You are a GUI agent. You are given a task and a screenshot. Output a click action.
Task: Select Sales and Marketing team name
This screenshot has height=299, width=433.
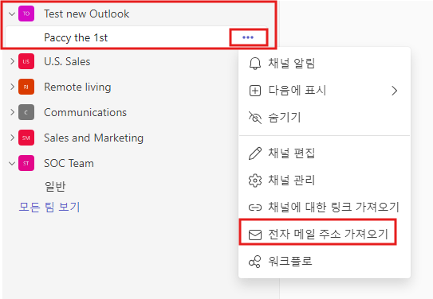(93, 138)
